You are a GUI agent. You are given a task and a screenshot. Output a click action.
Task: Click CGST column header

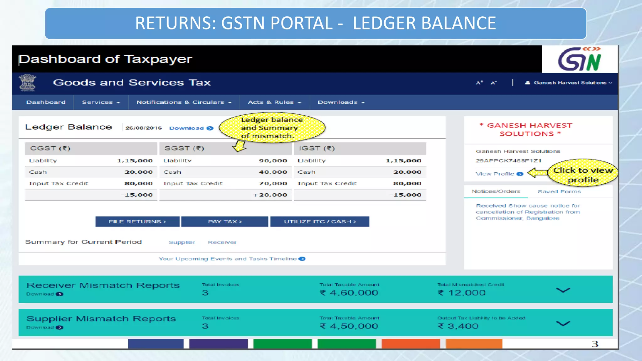(x=91, y=149)
